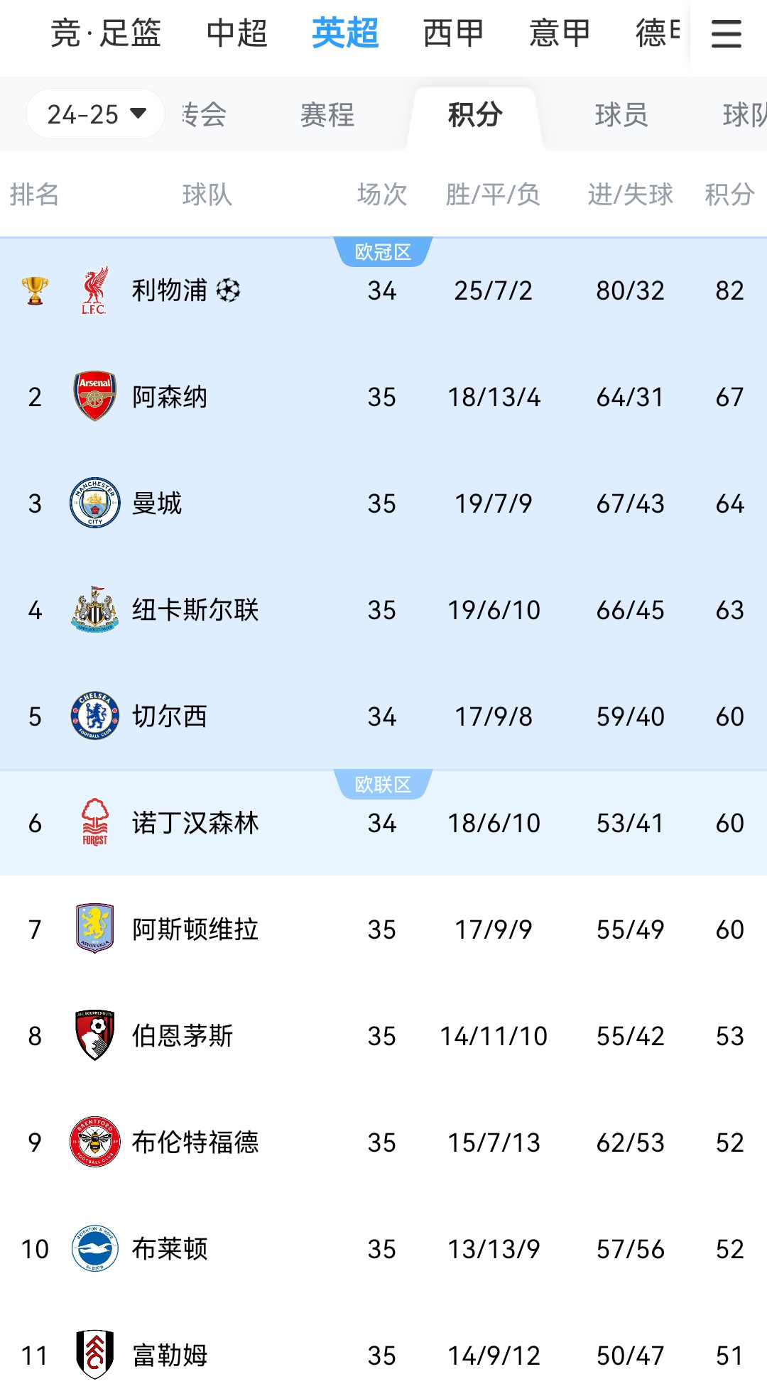Image resolution: width=767 pixels, height=1396 pixels.
Task: Open the 利物浦 team name link
Action: tap(170, 290)
